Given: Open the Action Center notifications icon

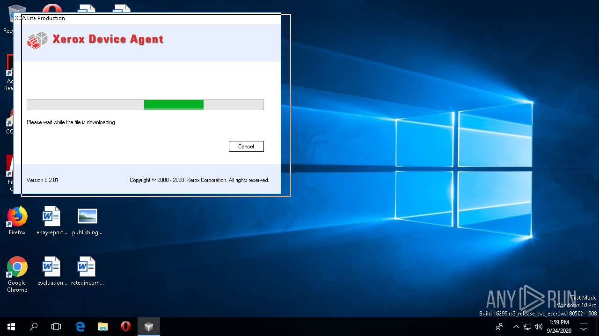Looking at the screenshot, I should (x=584, y=327).
